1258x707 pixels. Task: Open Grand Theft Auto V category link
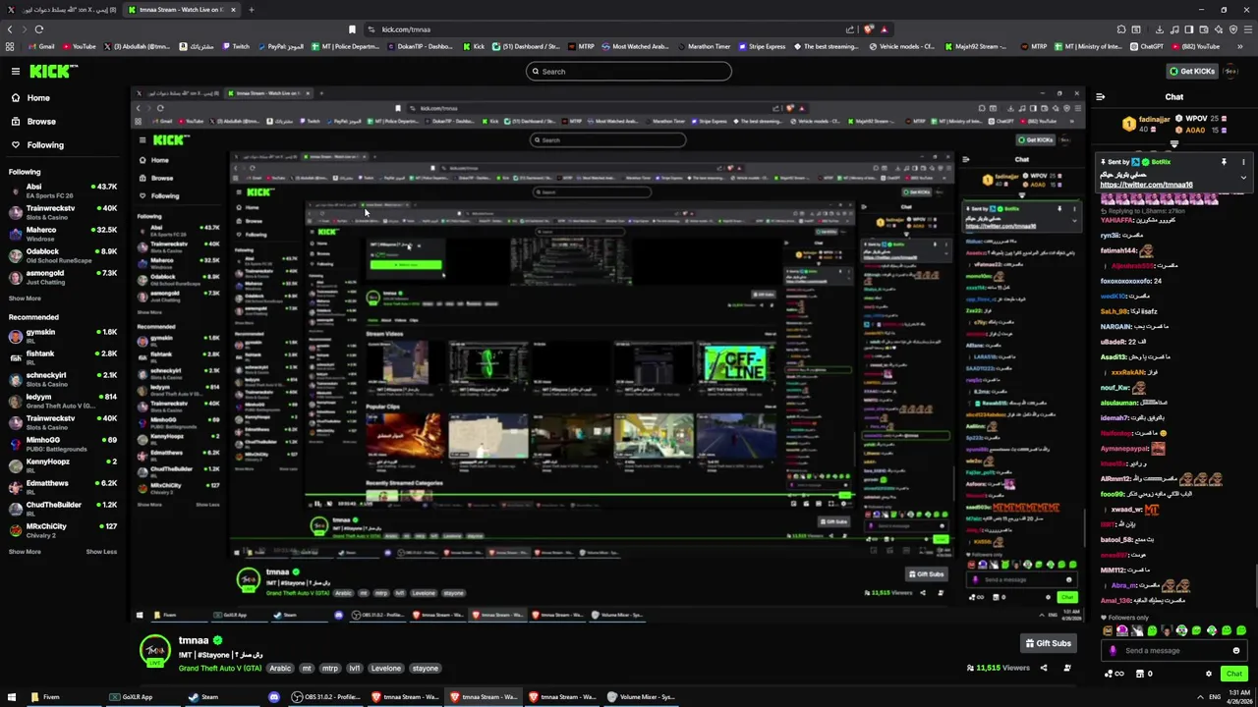(x=220, y=668)
